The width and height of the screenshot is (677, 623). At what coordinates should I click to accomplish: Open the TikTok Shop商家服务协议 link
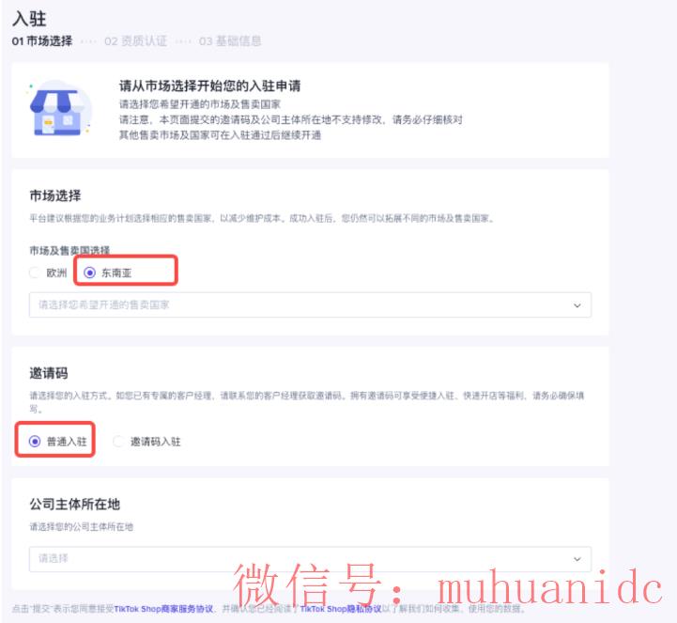click(163, 609)
